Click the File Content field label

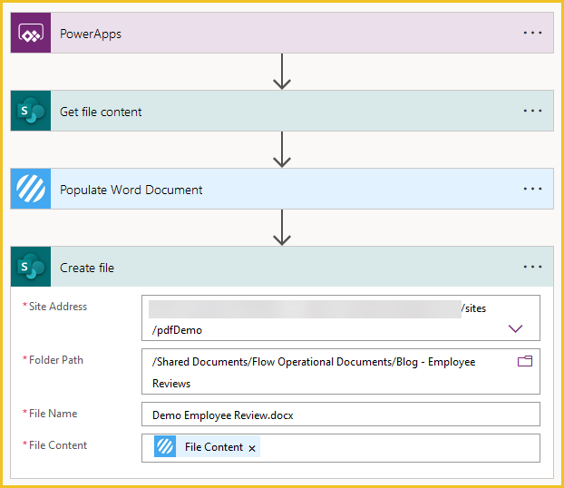pyautogui.click(x=58, y=445)
